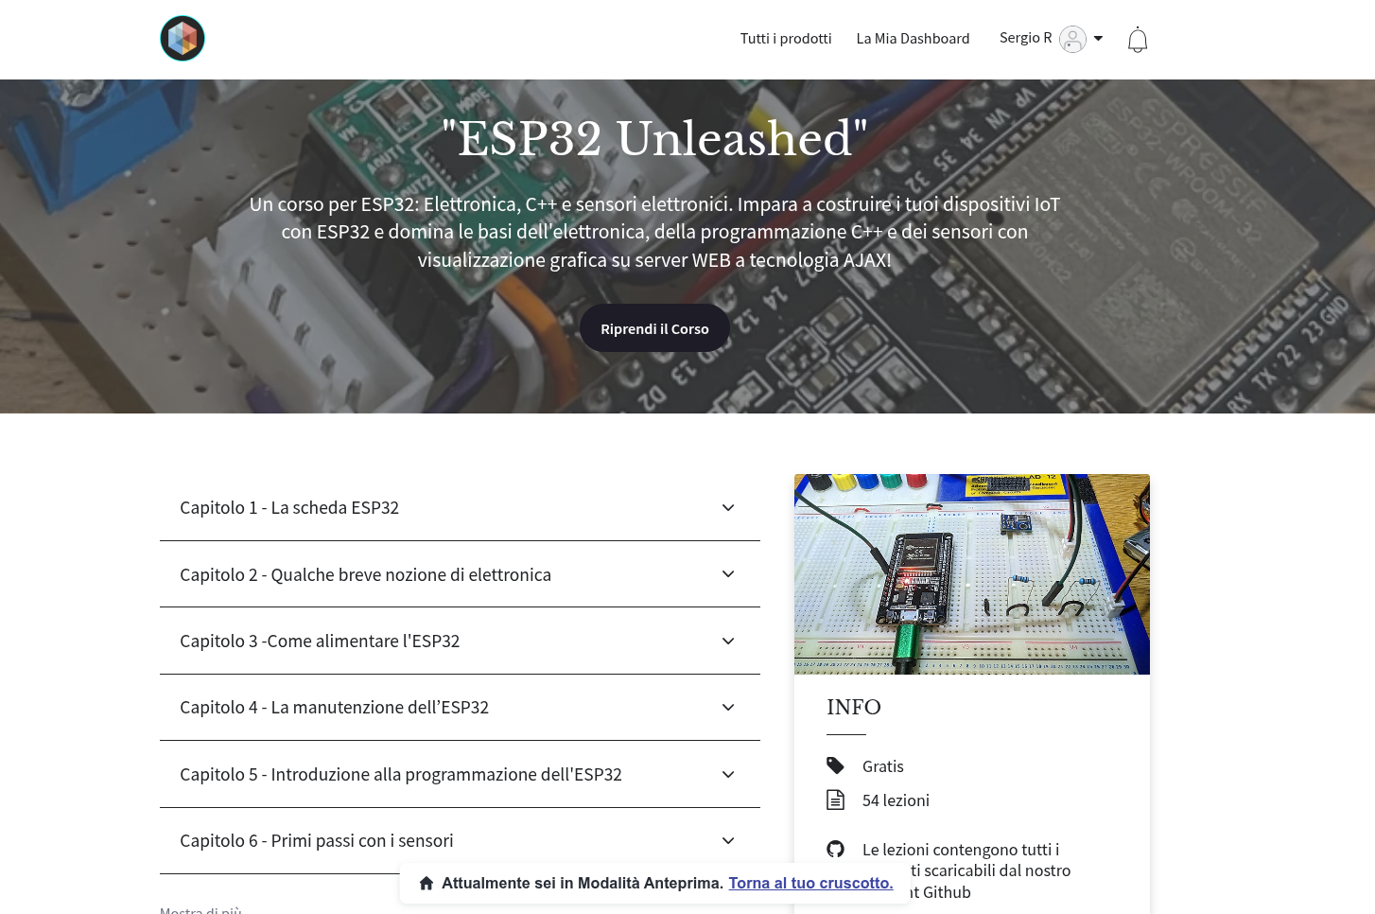Click the breadboard course thumbnail image
Screen dimensions: 1375x914
[972, 573]
